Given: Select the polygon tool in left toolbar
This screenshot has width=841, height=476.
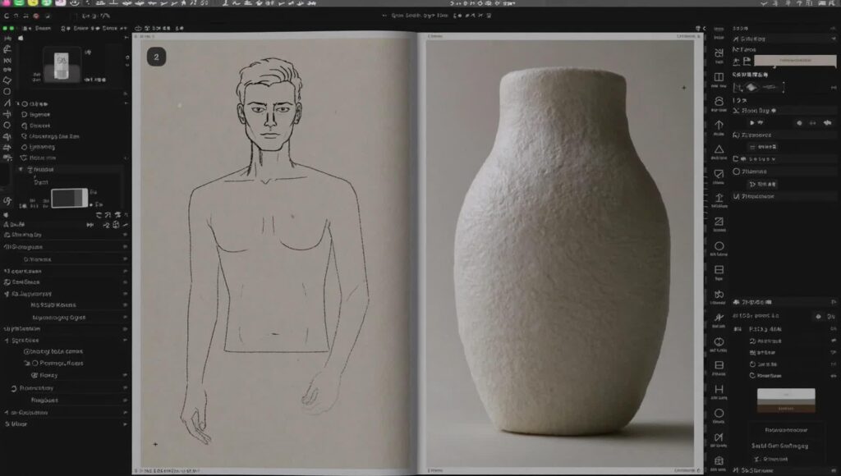Looking at the screenshot, I should [x=7, y=80].
